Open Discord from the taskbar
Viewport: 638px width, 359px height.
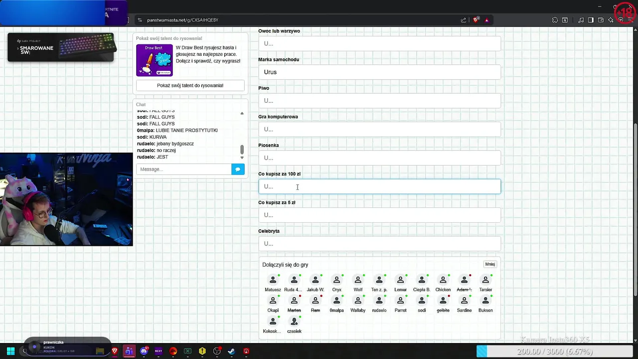144,351
